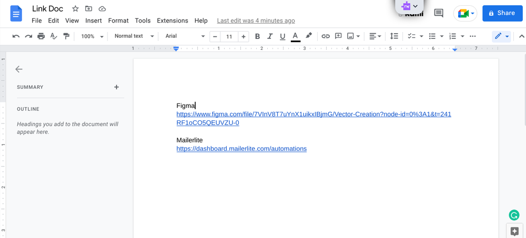Screen dimensions: 526x238
Task: Toggle italic formatting
Action: [x=270, y=36]
